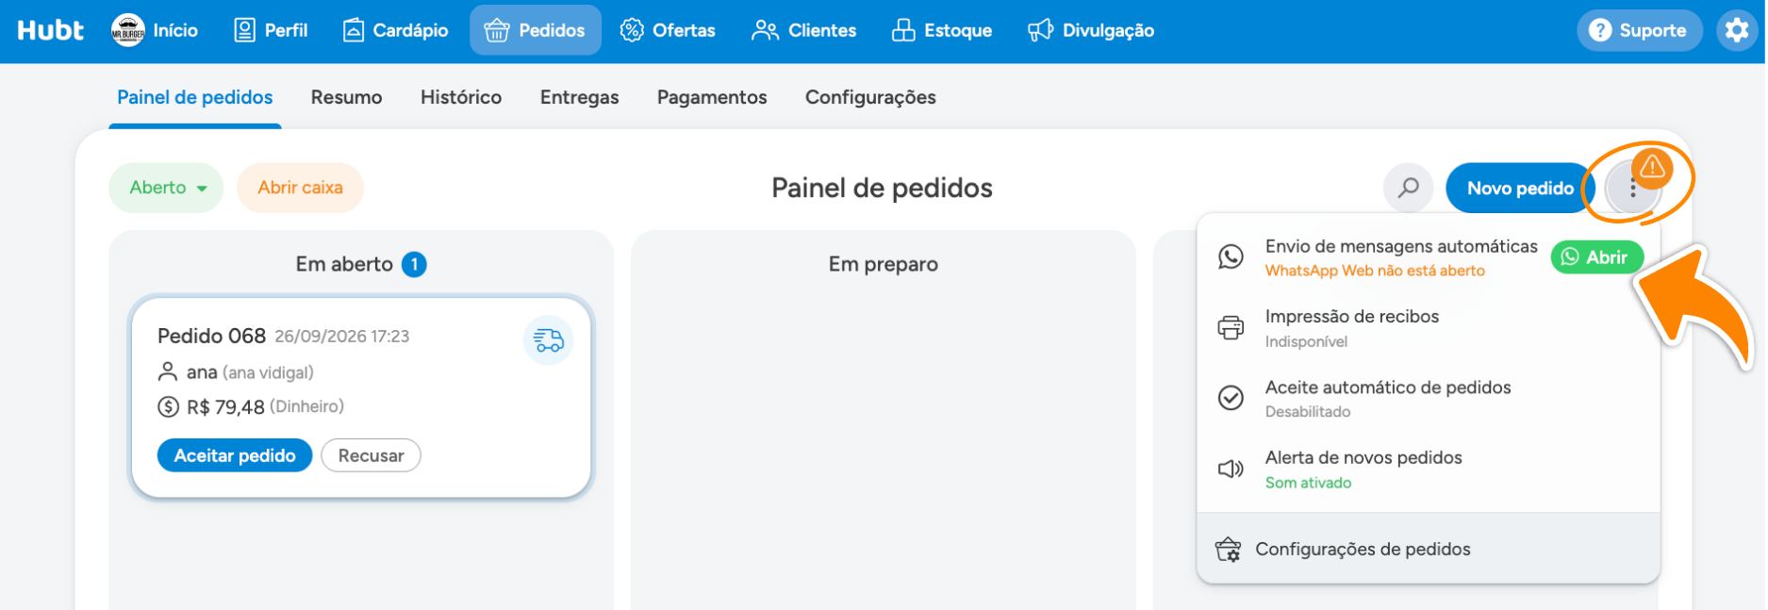This screenshot has height=610, width=1768.
Task: Select the Pedidos nav item
Action: point(535,30)
